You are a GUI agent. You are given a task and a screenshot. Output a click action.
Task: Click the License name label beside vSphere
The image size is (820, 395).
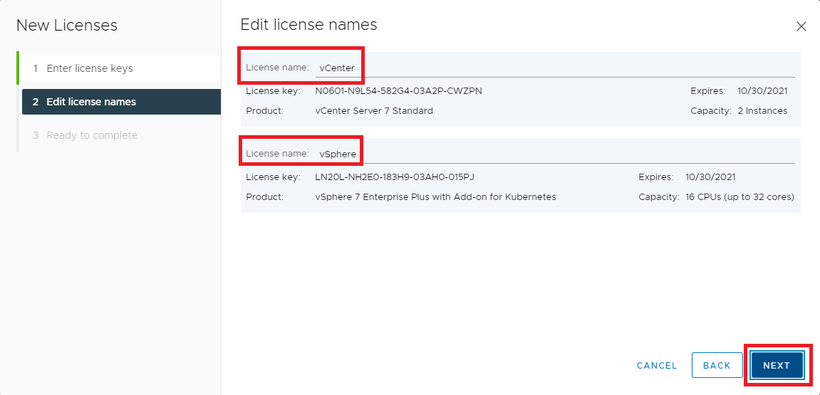(277, 154)
